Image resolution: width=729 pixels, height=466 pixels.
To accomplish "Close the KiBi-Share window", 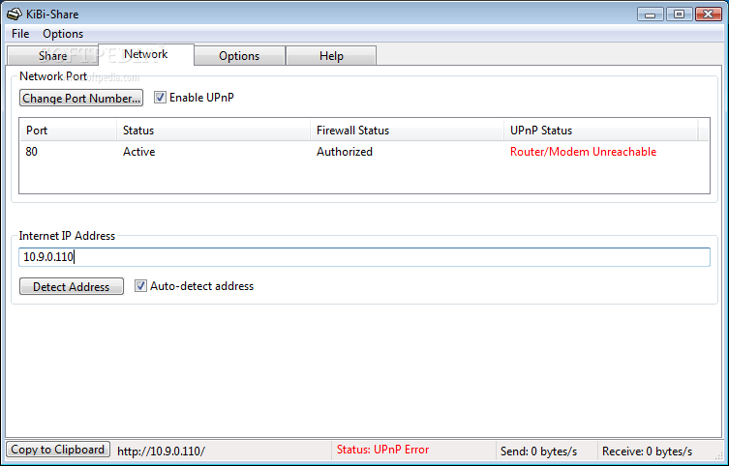I will tap(708, 15).
